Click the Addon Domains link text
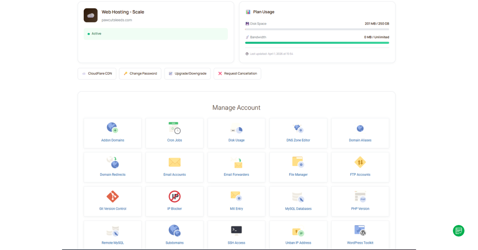Screen dimensions: 478x250 [113, 140]
